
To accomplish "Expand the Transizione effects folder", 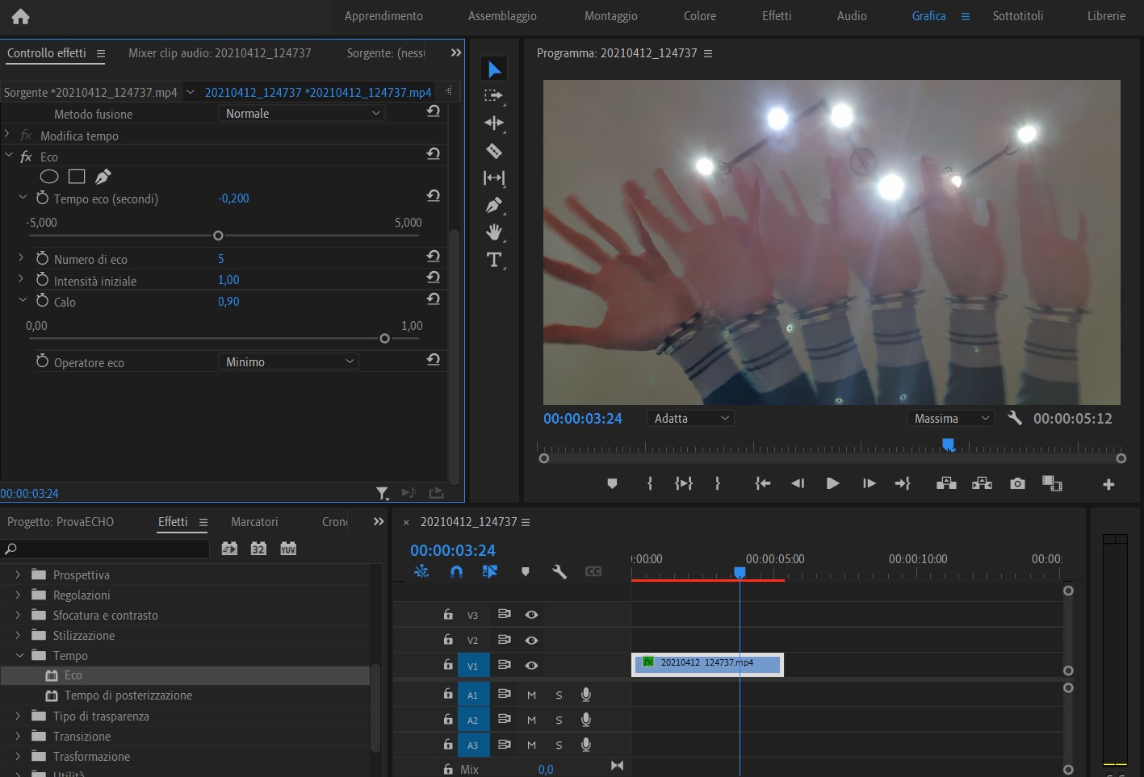I will (18, 736).
